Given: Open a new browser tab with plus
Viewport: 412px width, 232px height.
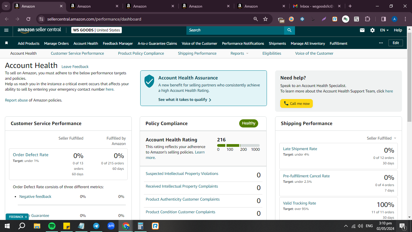Looking at the screenshot, I should 350,6.
